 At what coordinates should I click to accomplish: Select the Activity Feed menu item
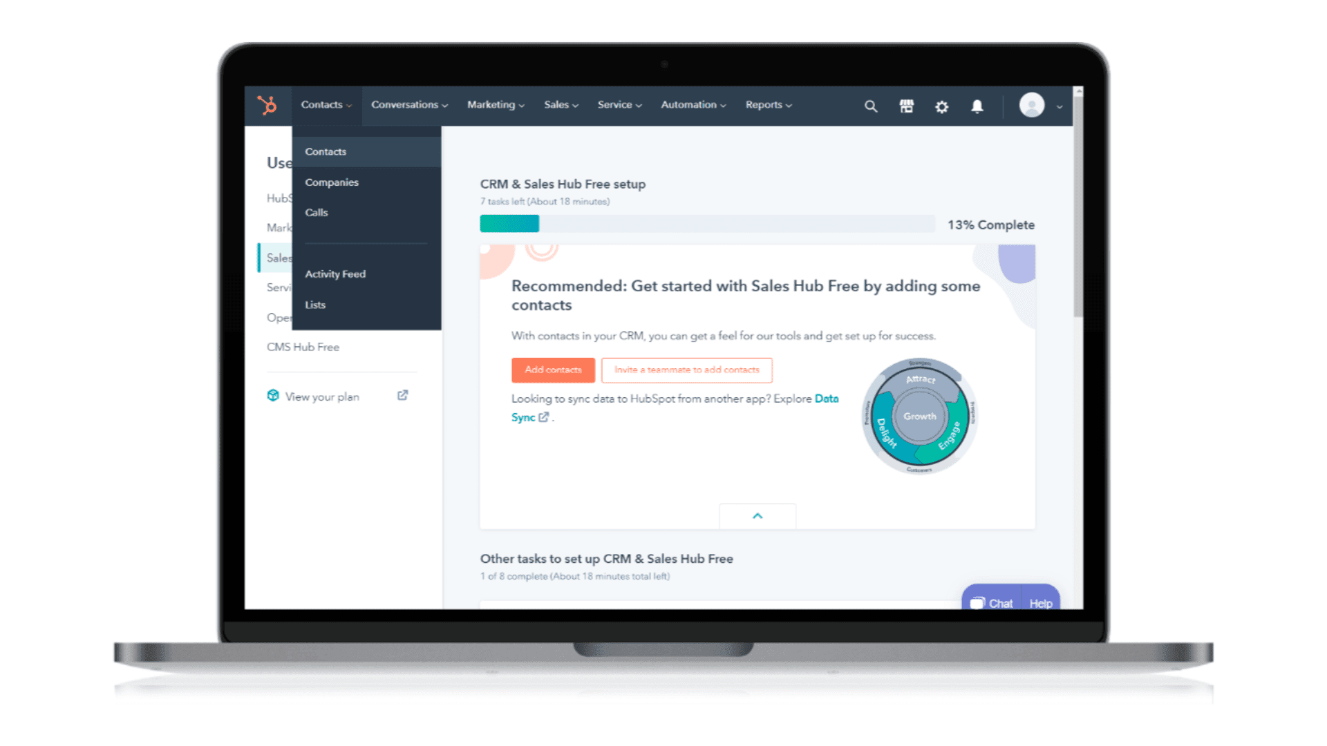click(335, 274)
